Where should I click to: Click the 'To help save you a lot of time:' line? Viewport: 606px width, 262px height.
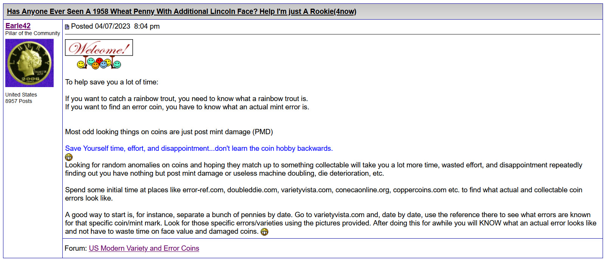pyautogui.click(x=112, y=82)
